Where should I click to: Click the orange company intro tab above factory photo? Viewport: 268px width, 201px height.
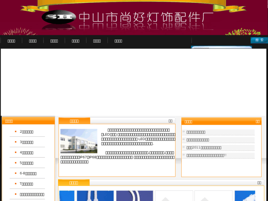[74, 121]
